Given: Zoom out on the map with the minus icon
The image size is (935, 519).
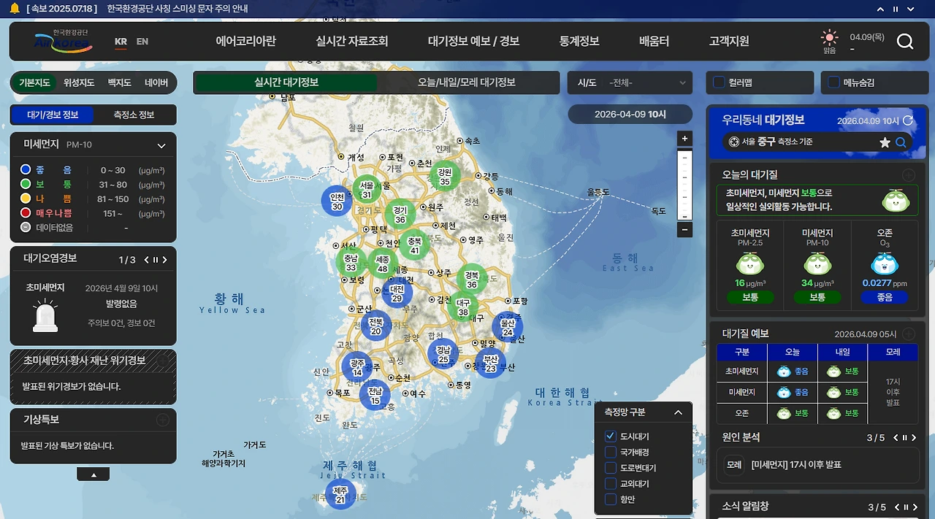Looking at the screenshot, I should [x=684, y=229].
